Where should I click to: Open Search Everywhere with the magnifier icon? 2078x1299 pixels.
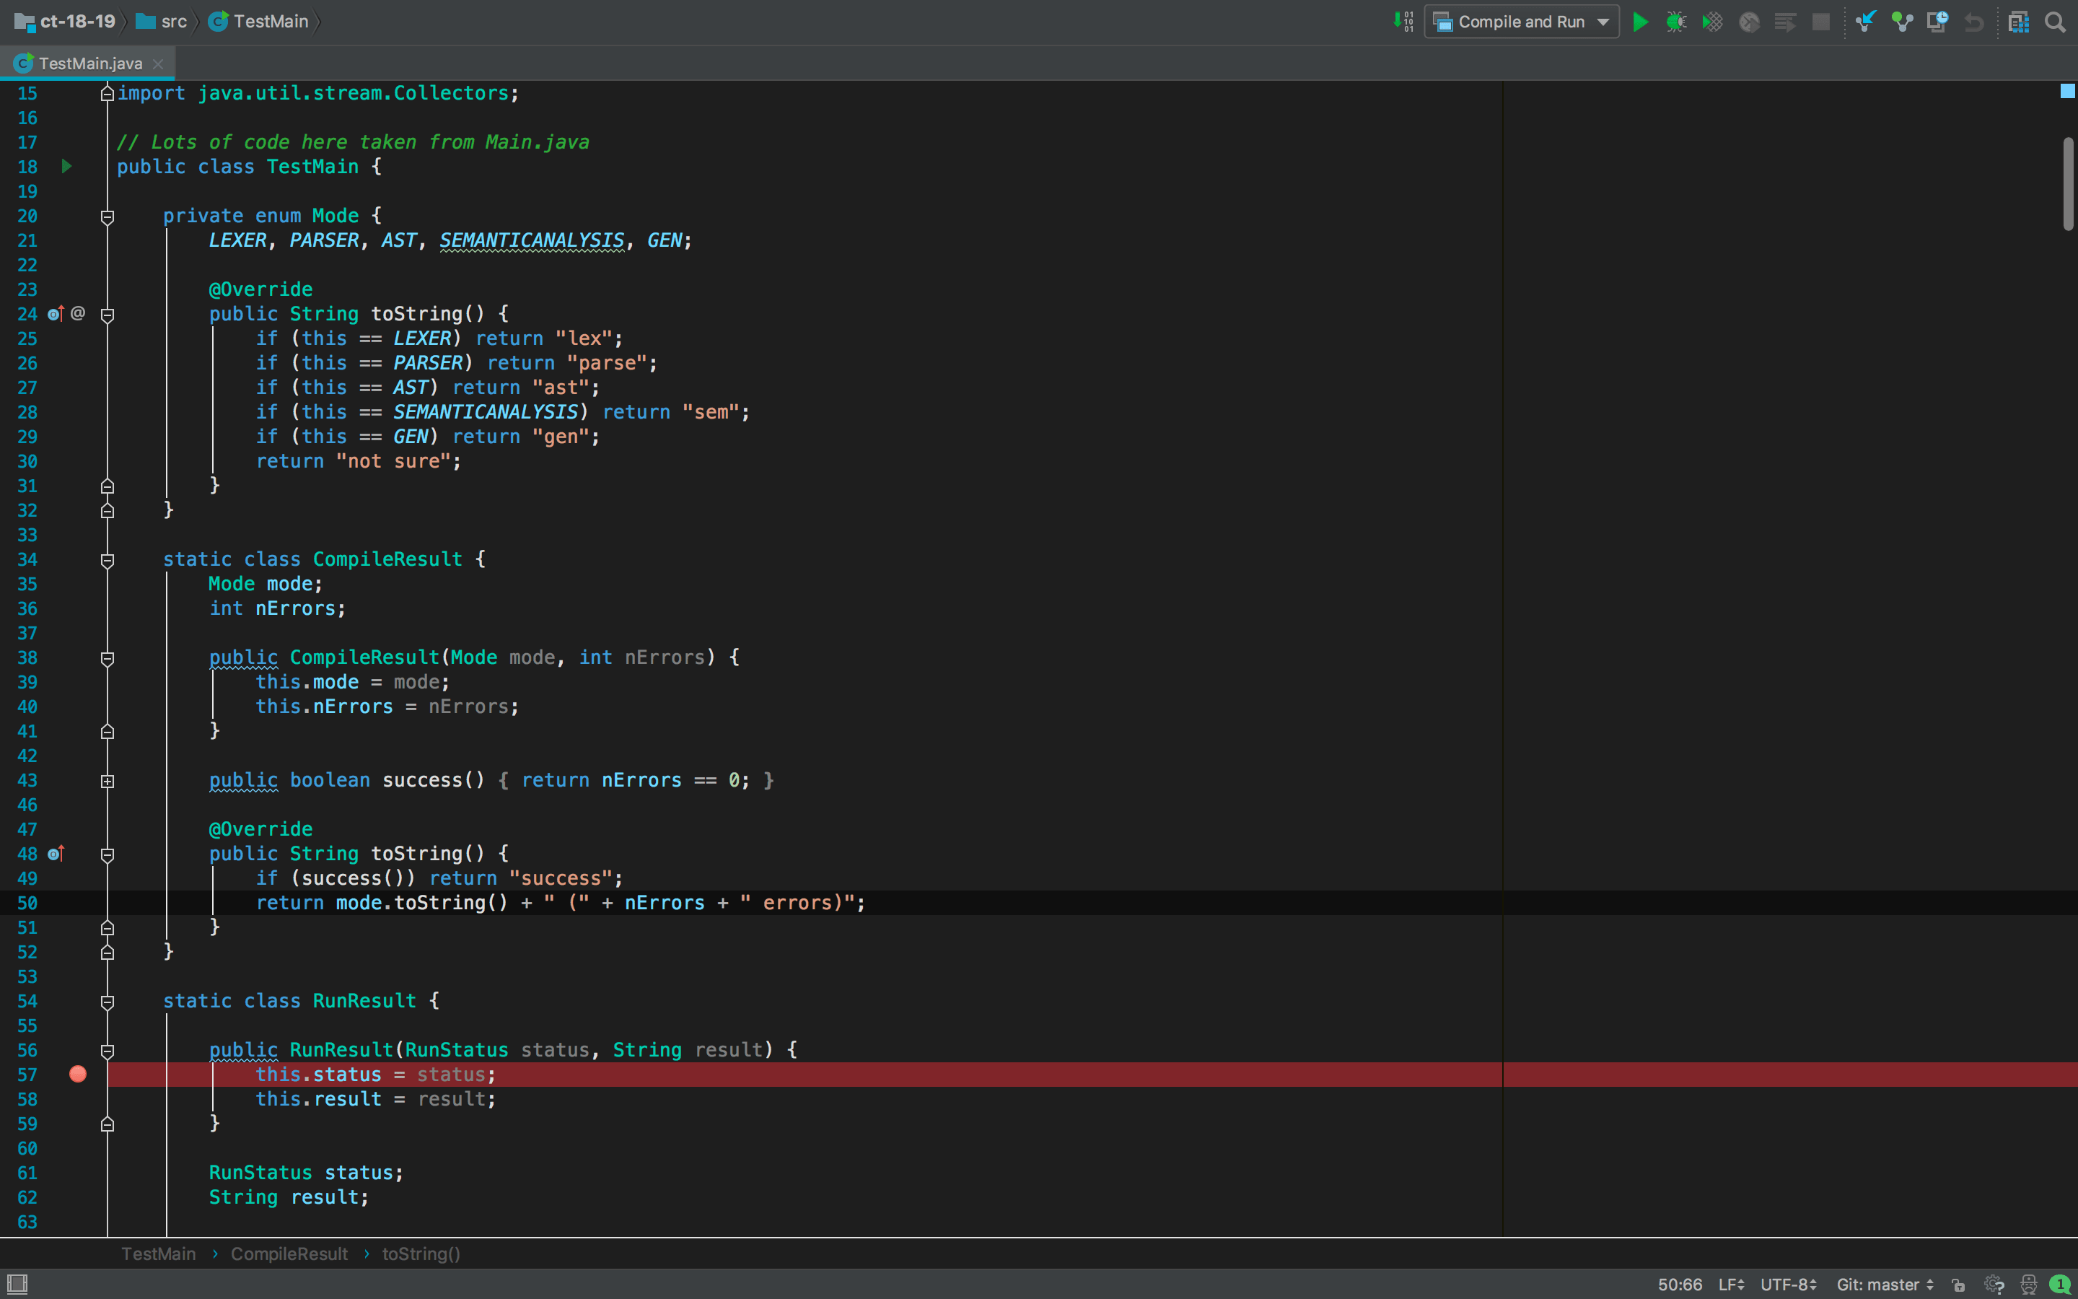click(2056, 22)
